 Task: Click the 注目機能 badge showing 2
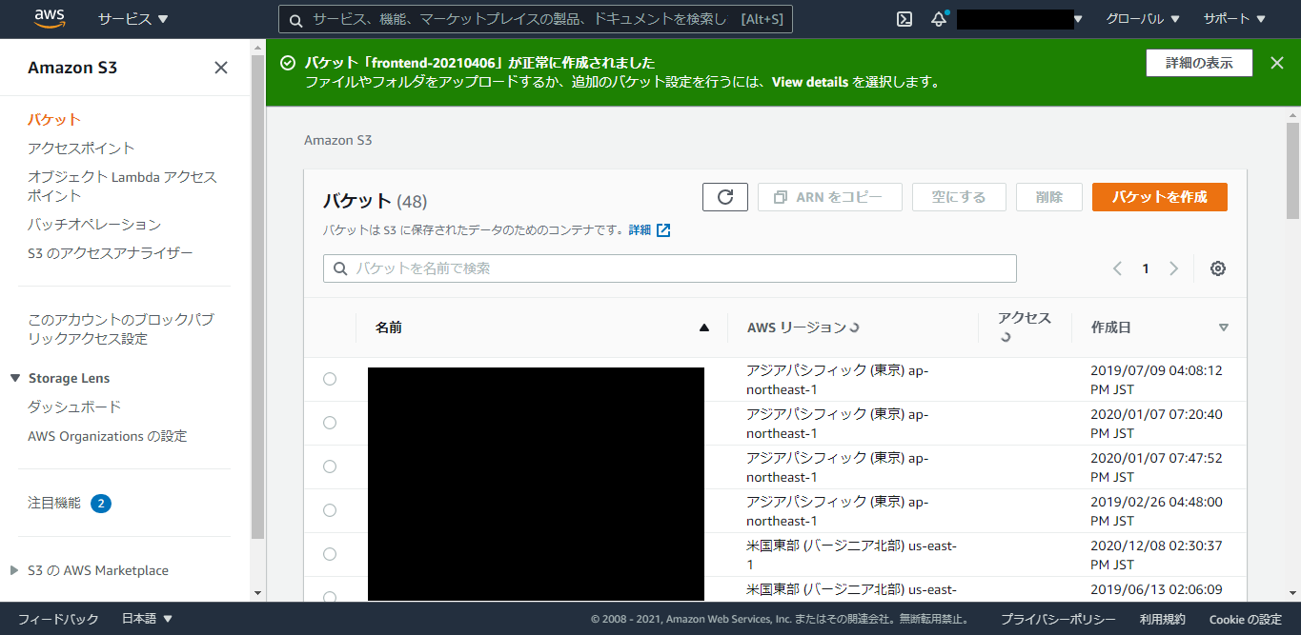click(x=101, y=503)
